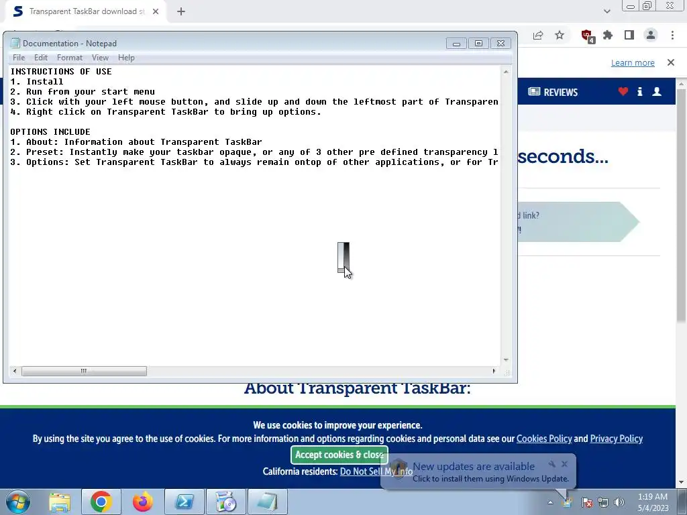Click the installer disc taskbar icon

click(226, 502)
